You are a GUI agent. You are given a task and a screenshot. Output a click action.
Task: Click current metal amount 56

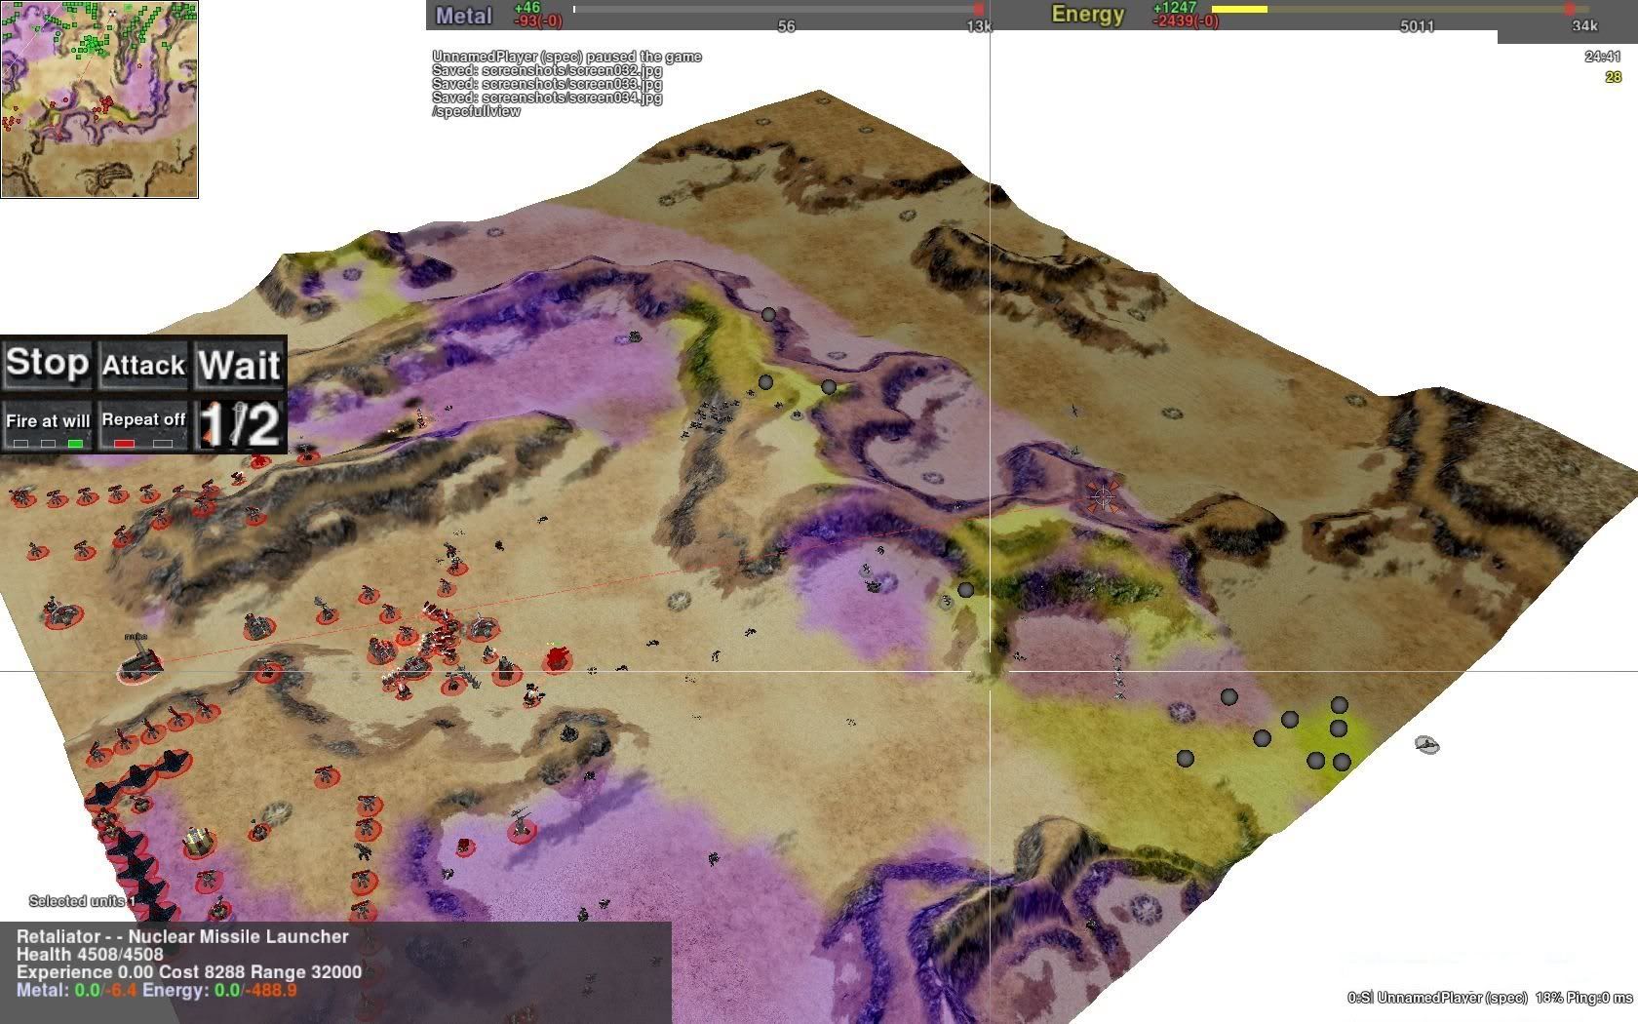[786, 26]
